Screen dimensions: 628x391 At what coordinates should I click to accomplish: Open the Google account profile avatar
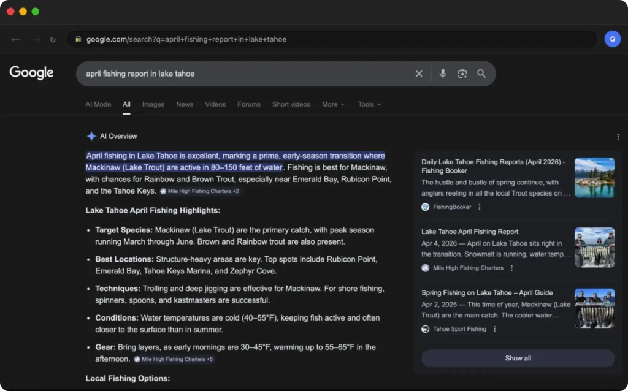tap(612, 39)
